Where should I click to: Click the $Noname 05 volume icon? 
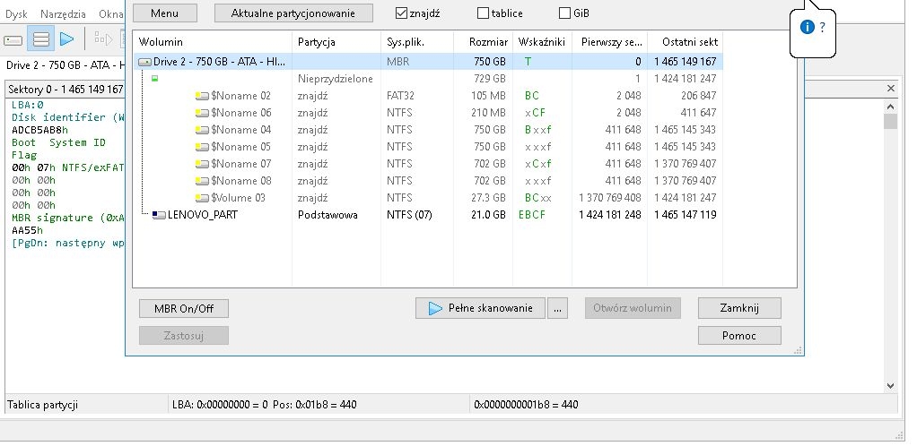click(203, 147)
